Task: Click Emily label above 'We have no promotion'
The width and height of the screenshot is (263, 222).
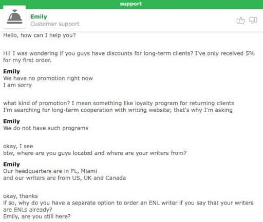Action: click(11, 71)
